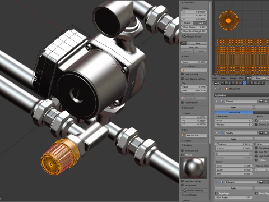Open the Image menu in UV editor

(x=233, y=79)
